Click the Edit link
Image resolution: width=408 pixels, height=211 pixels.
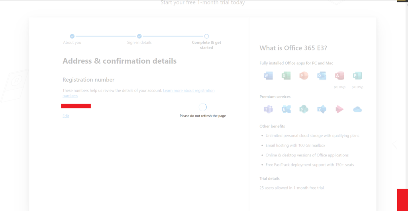click(66, 116)
